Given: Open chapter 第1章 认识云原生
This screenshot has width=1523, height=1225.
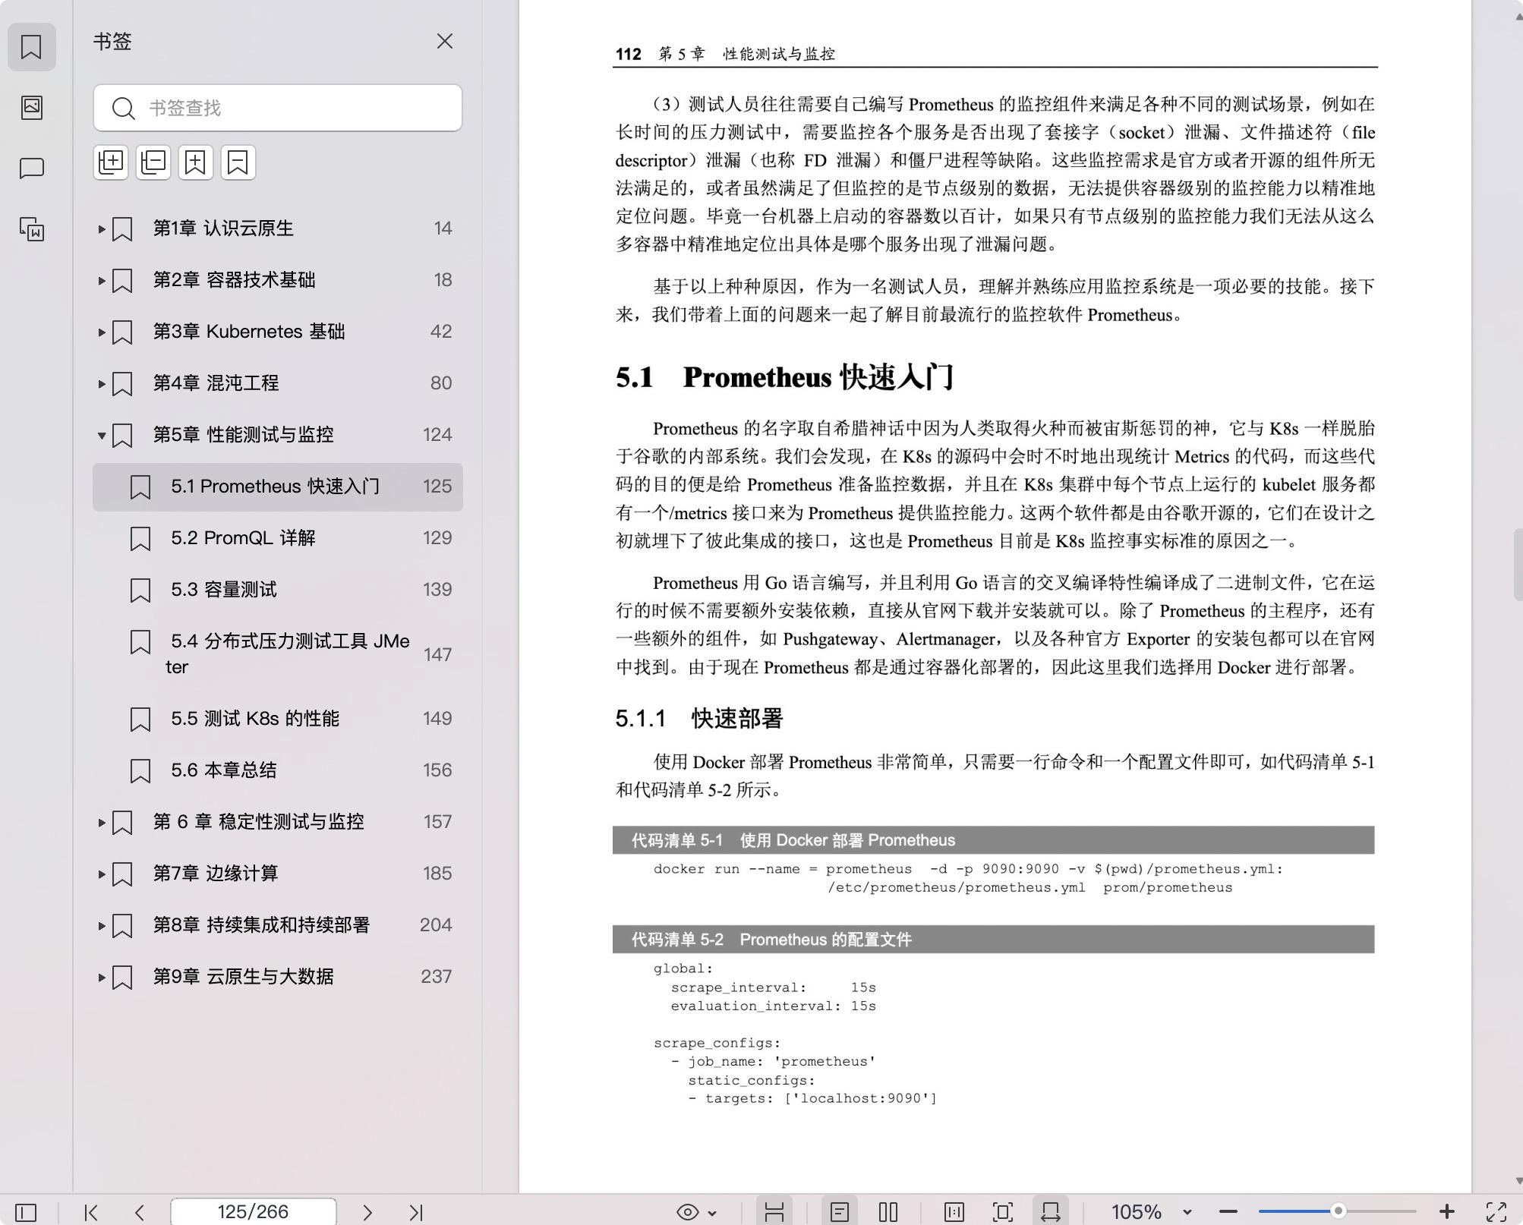Looking at the screenshot, I should tap(223, 228).
